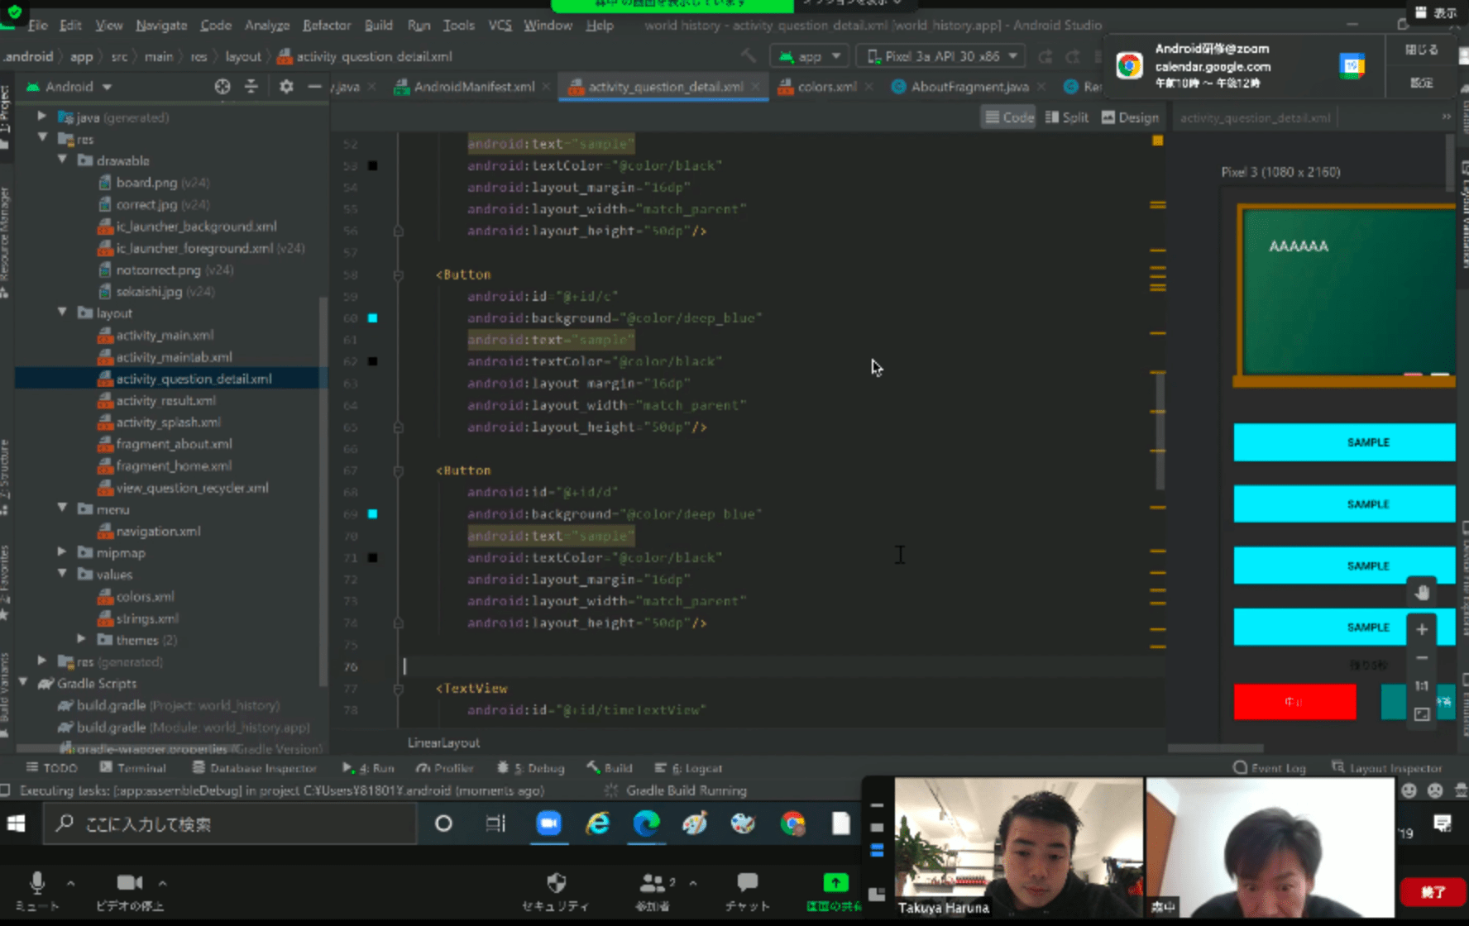Collapse the drawable folder in tree

63,160
